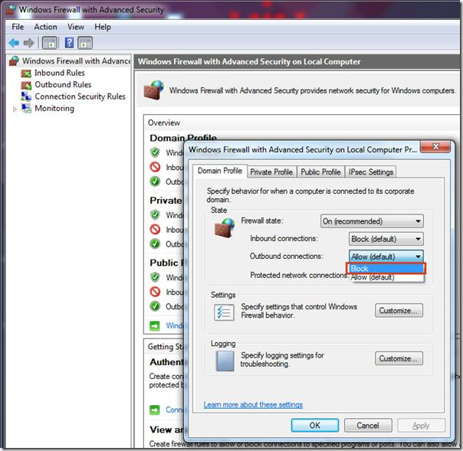This screenshot has width=463, height=451.
Task: Click the Inbound Rules icon in tree
Action: tap(26, 74)
